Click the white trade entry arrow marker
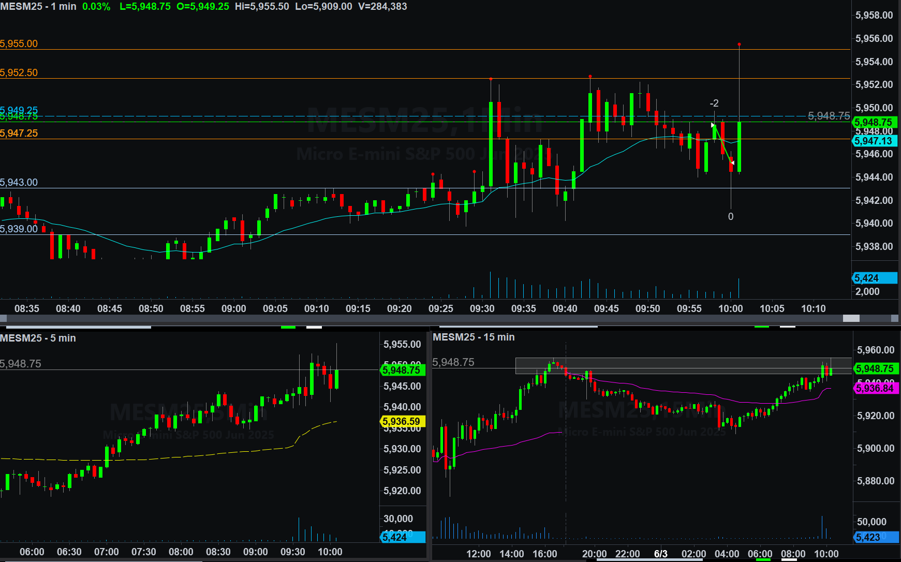This screenshot has width=901, height=562. click(713, 125)
